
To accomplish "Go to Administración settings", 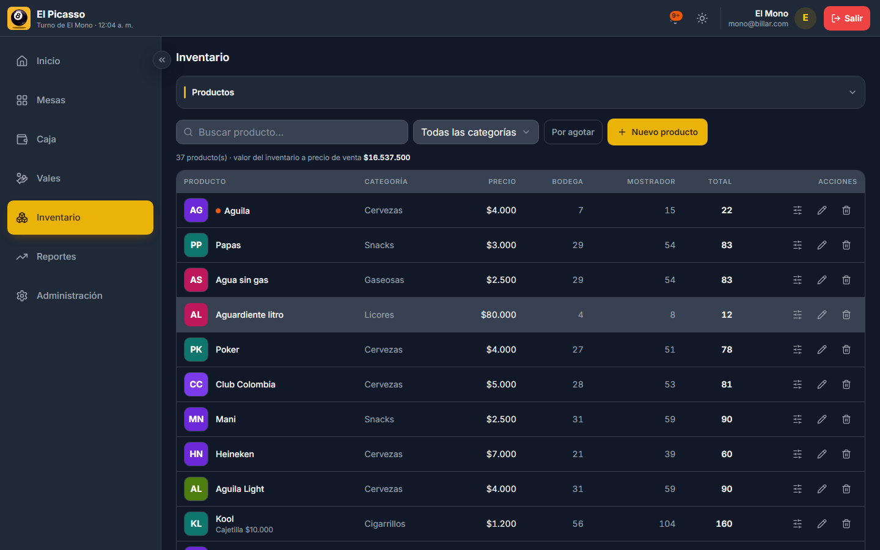I will pos(80,296).
